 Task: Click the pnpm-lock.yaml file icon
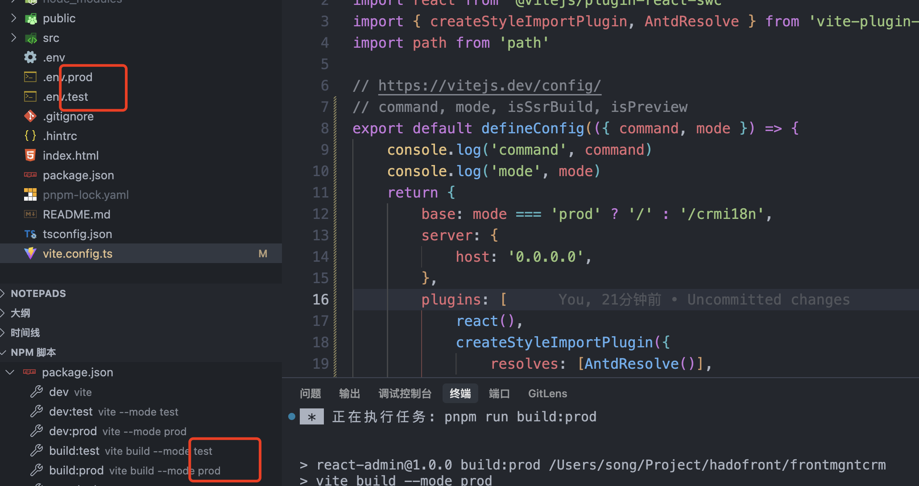coord(30,195)
